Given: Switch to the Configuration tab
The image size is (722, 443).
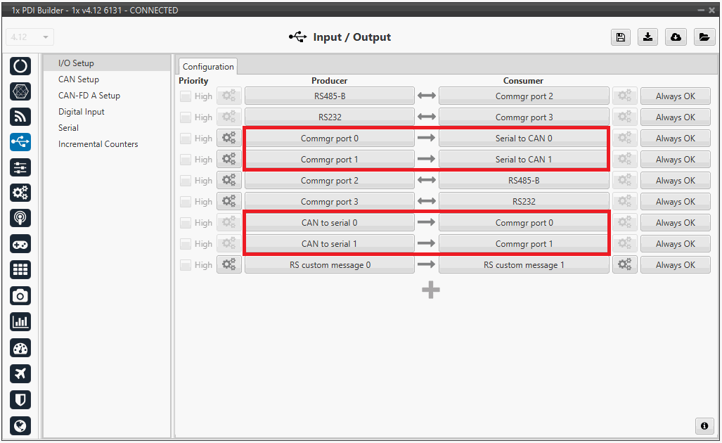Looking at the screenshot, I should click(208, 67).
